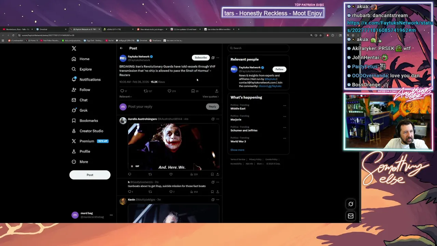Open Bookmarks in the sidebar

[85, 121]
